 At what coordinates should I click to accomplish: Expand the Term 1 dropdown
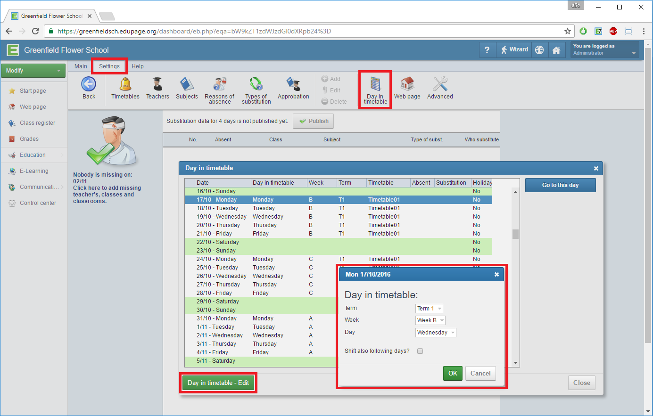429,309
